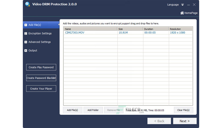Open the Language dropdown arrow
The width and height of the screenshot is (222, 128).
[182, 5]
